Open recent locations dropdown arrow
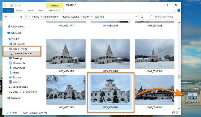Viewport: 201px width, 117px height. point(17,17)
